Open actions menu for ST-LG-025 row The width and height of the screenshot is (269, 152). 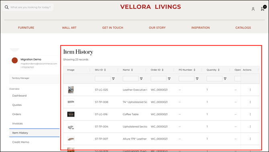pyautogui.click(x=250, y=90)
